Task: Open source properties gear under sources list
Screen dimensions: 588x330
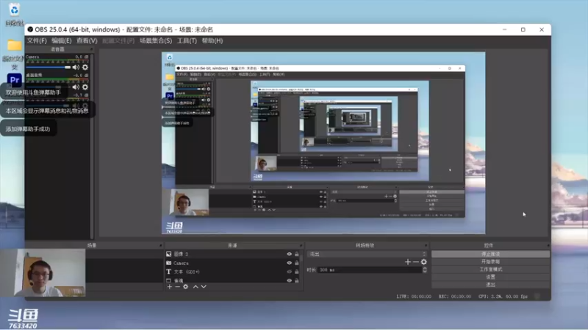Action: click(x=186, y=287)
